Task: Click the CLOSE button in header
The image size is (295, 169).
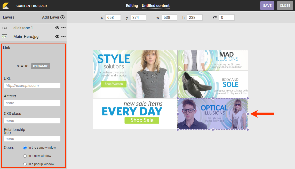Action: tap(285, 6)
